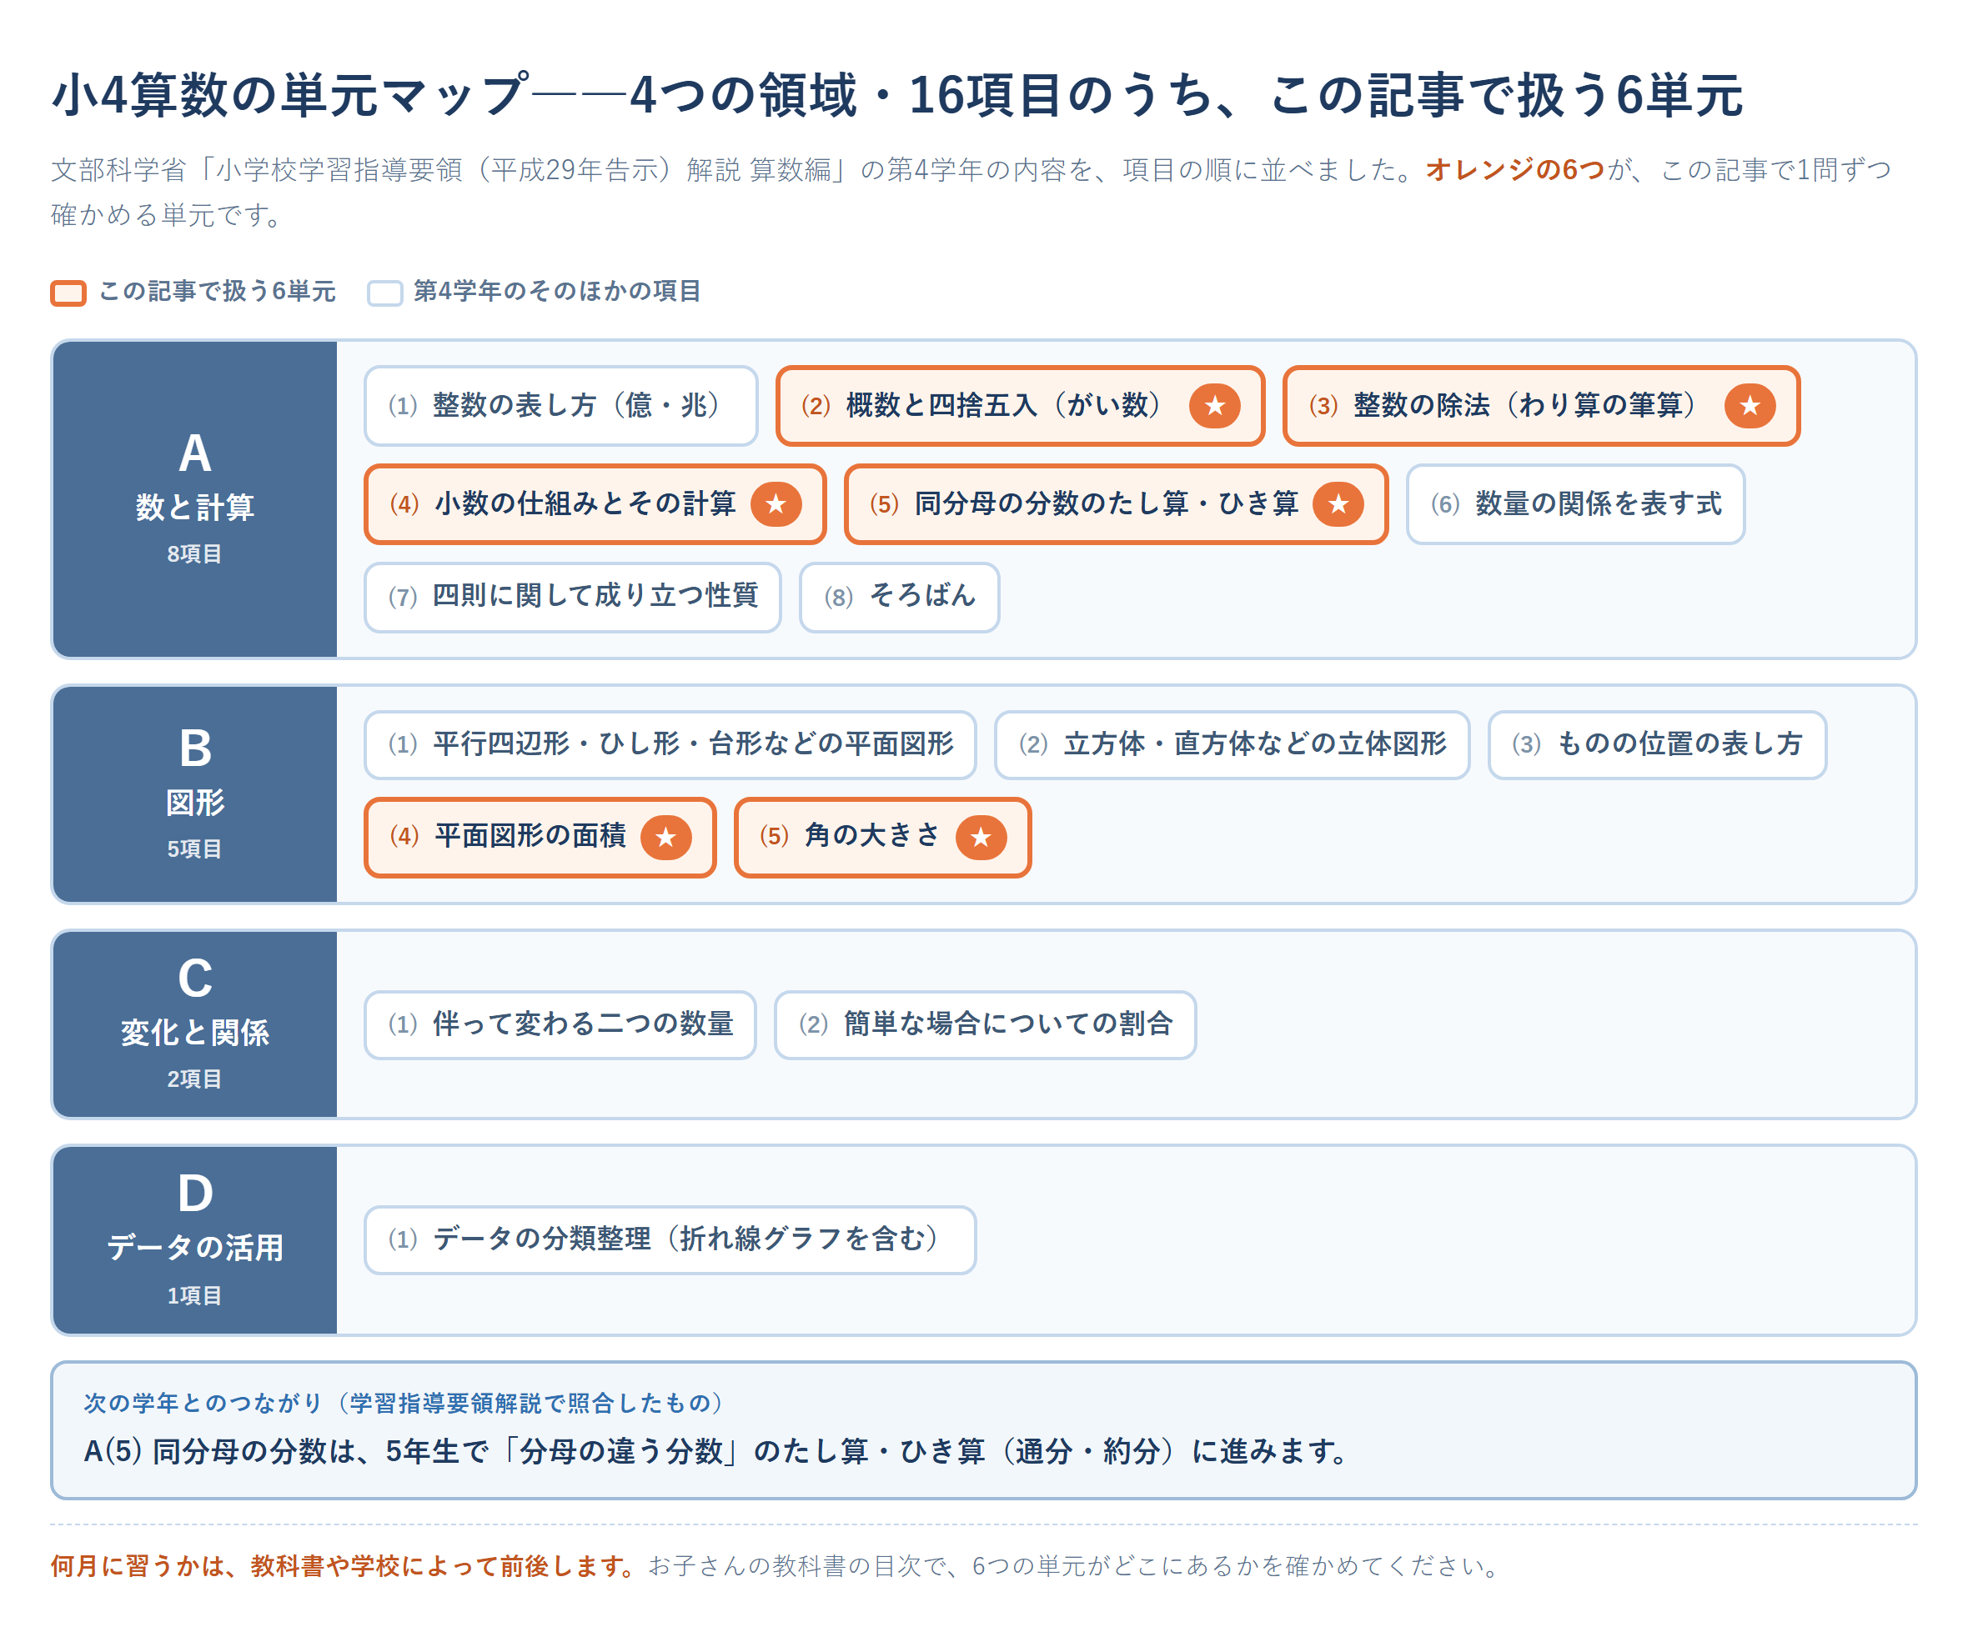Click the B 図形 category panel
Viewport: 1968px width, 1637px height.
click(195, 794)
